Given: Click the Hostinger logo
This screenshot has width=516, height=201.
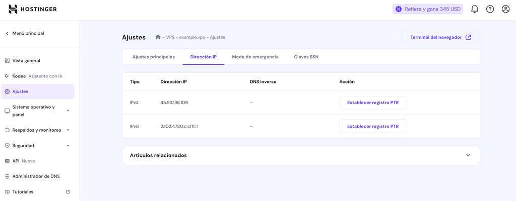Looking at the screenshot, I should pos(33,9).
